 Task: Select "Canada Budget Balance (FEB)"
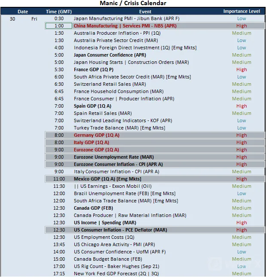(x=108, y=259)
